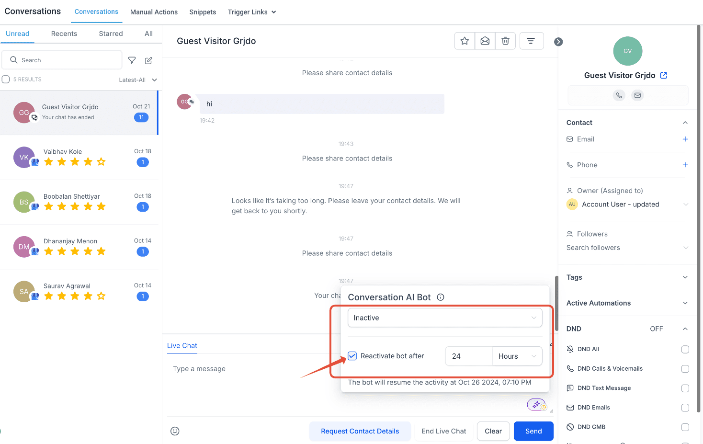
Task: Call contact using phone icon under name
Action: 619,95
